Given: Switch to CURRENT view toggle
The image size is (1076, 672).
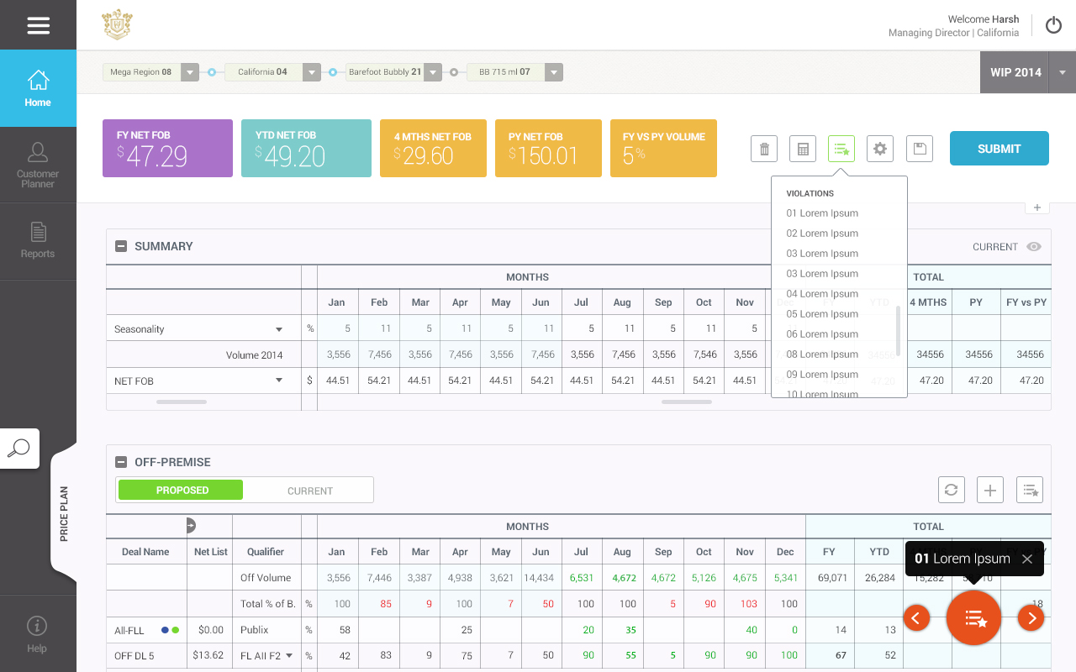Looking at the screenshot, I should pos(309,491).
